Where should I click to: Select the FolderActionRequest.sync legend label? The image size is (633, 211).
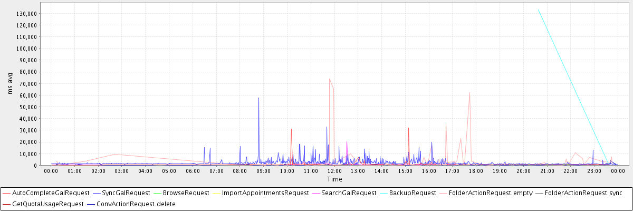click(x=583, y=193)
